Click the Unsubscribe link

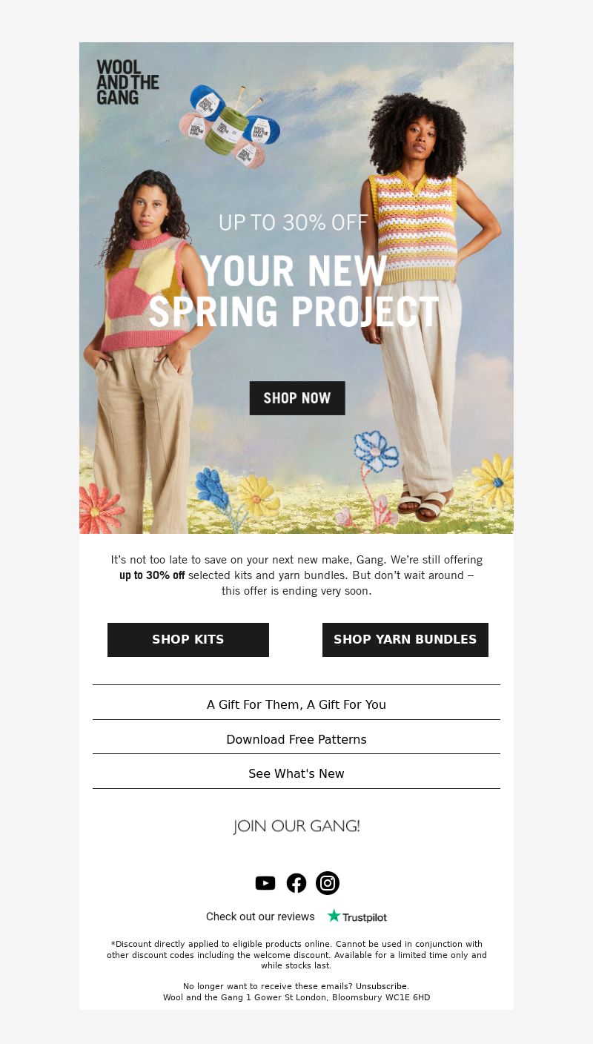(x=381, y=986)
